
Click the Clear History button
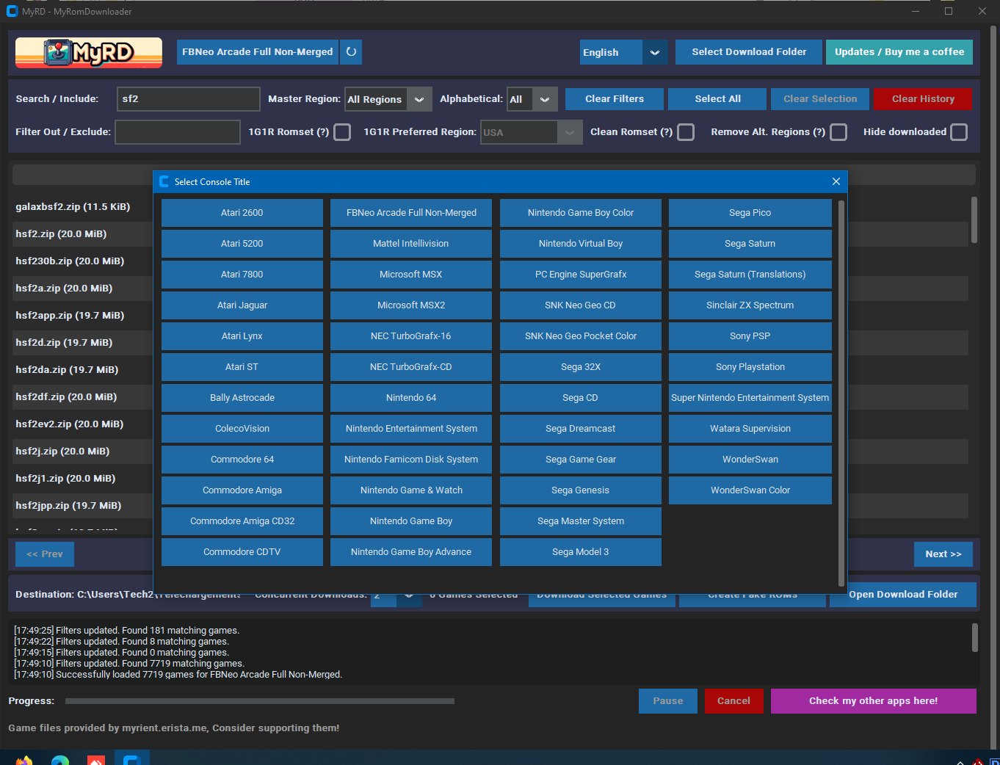[922, 99]
